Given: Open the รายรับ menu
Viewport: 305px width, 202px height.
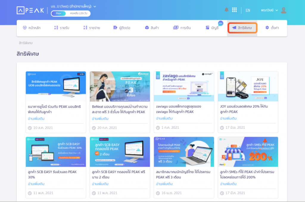Looking at the screenshot, I should click(62, 28).
